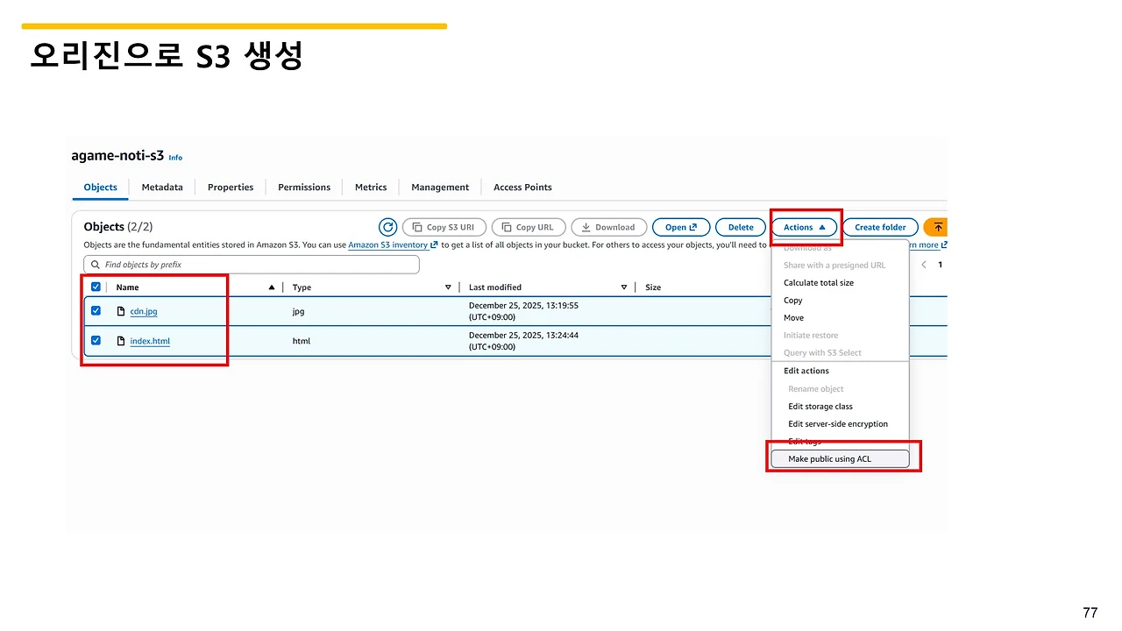Open the Access Points tab
Screen dimensions: 1122x631
[x=522, y=187]
